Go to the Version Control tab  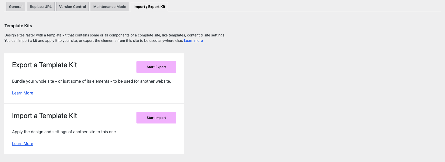click(x=72, y=7)
